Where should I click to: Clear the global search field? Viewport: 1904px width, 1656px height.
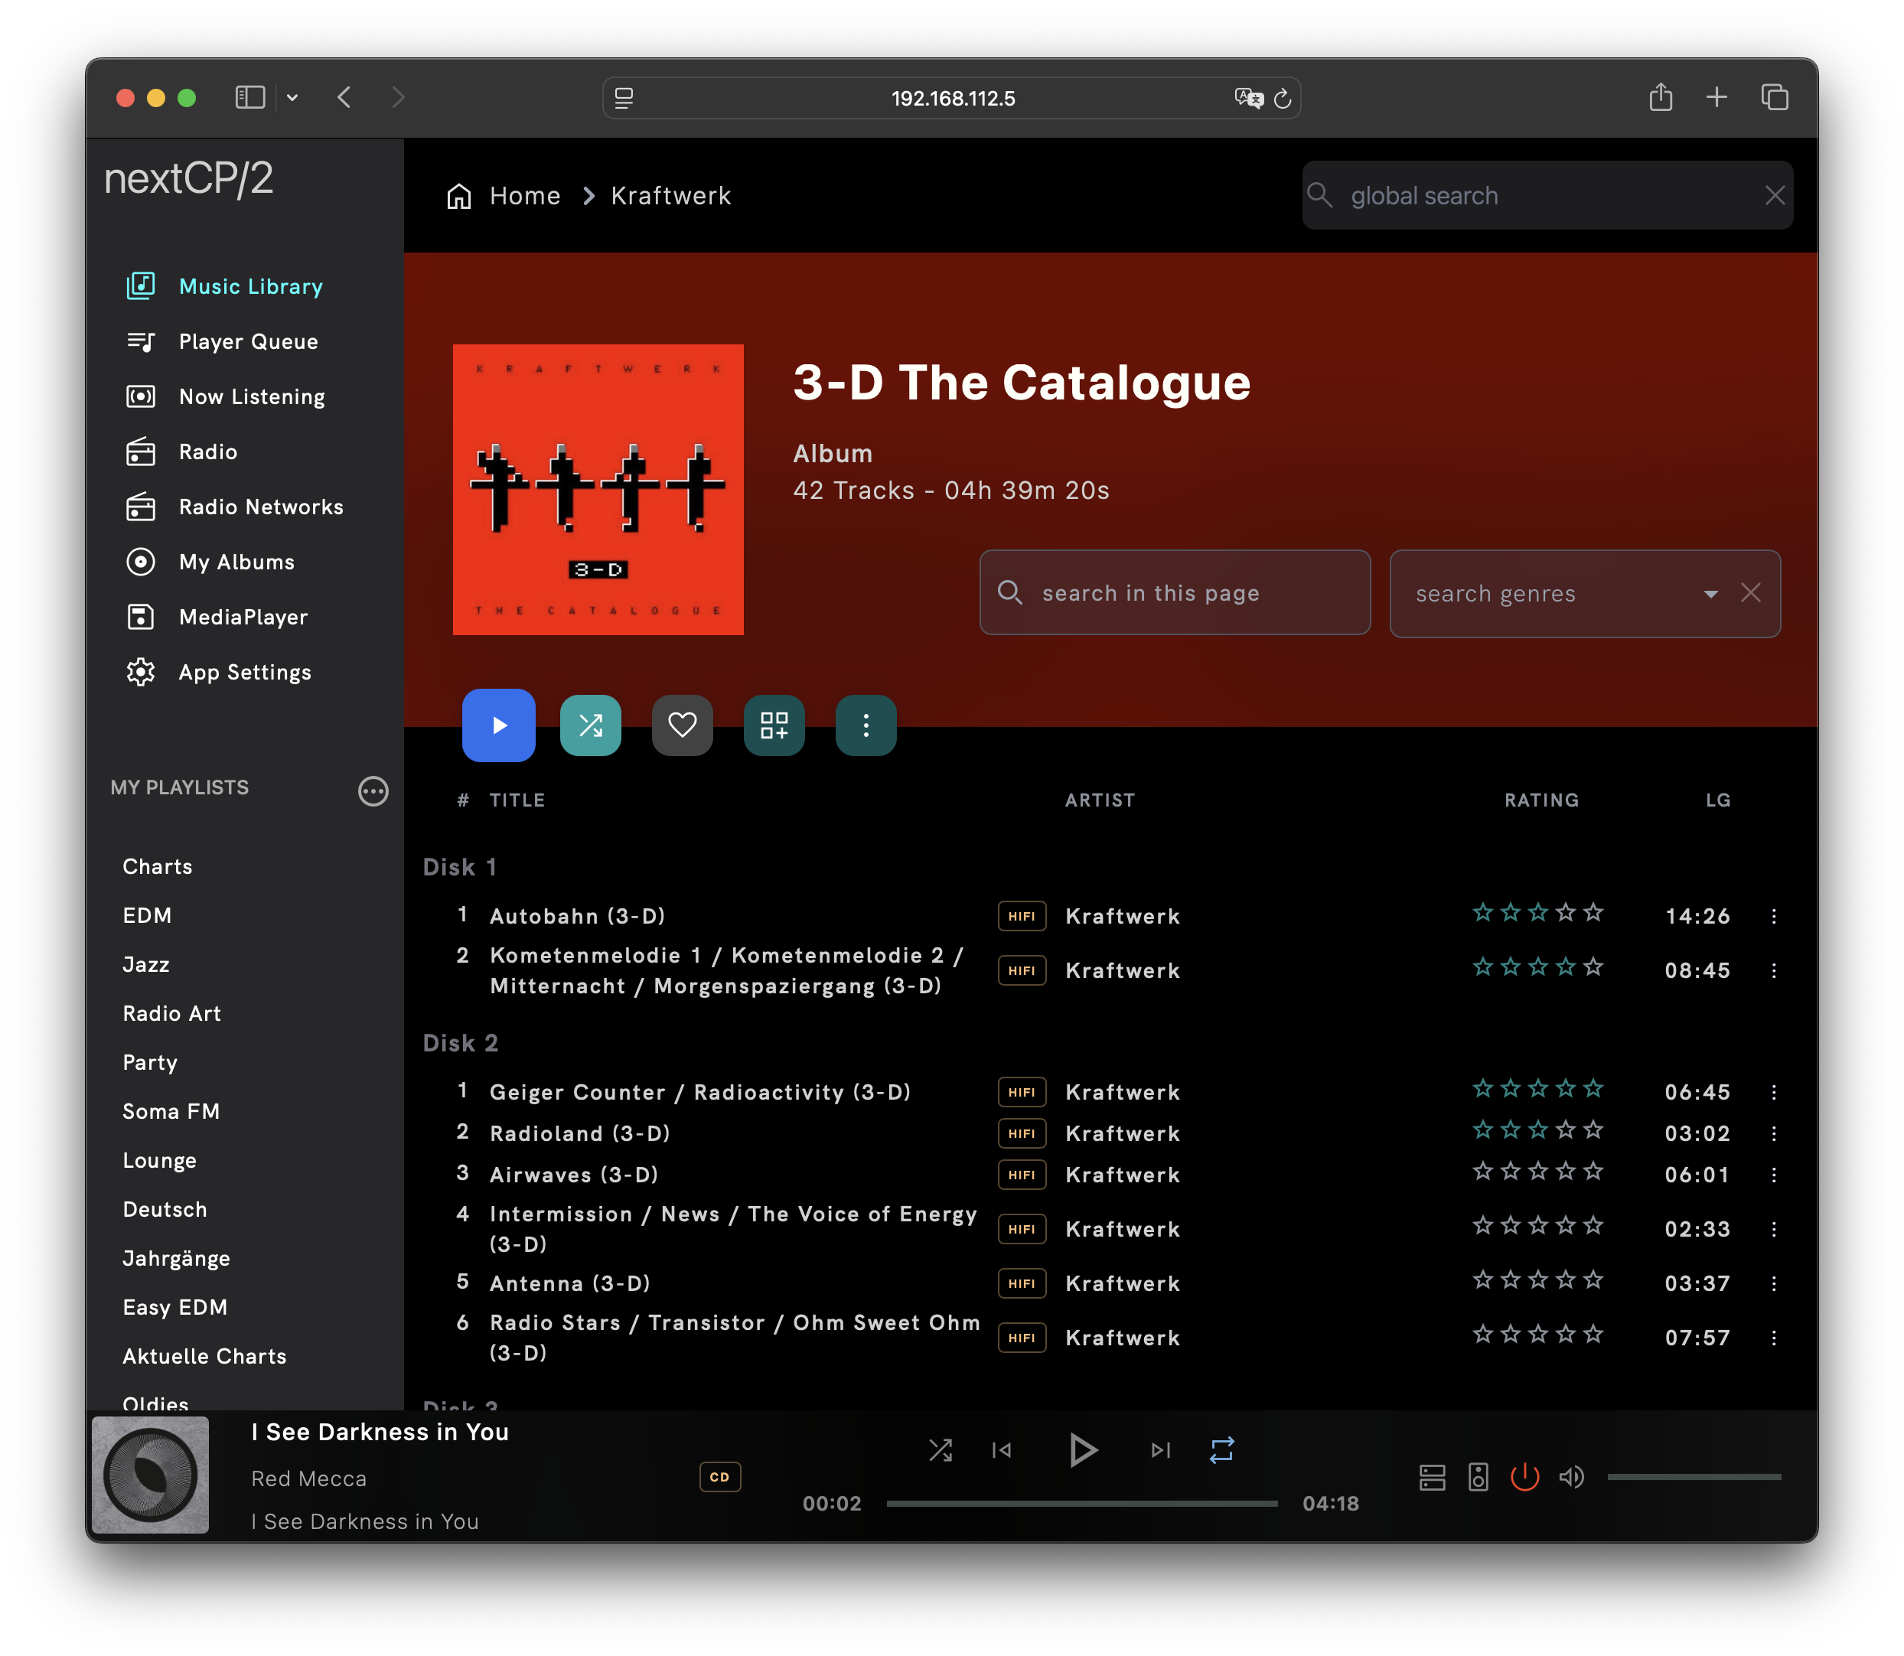(1775, 195)
